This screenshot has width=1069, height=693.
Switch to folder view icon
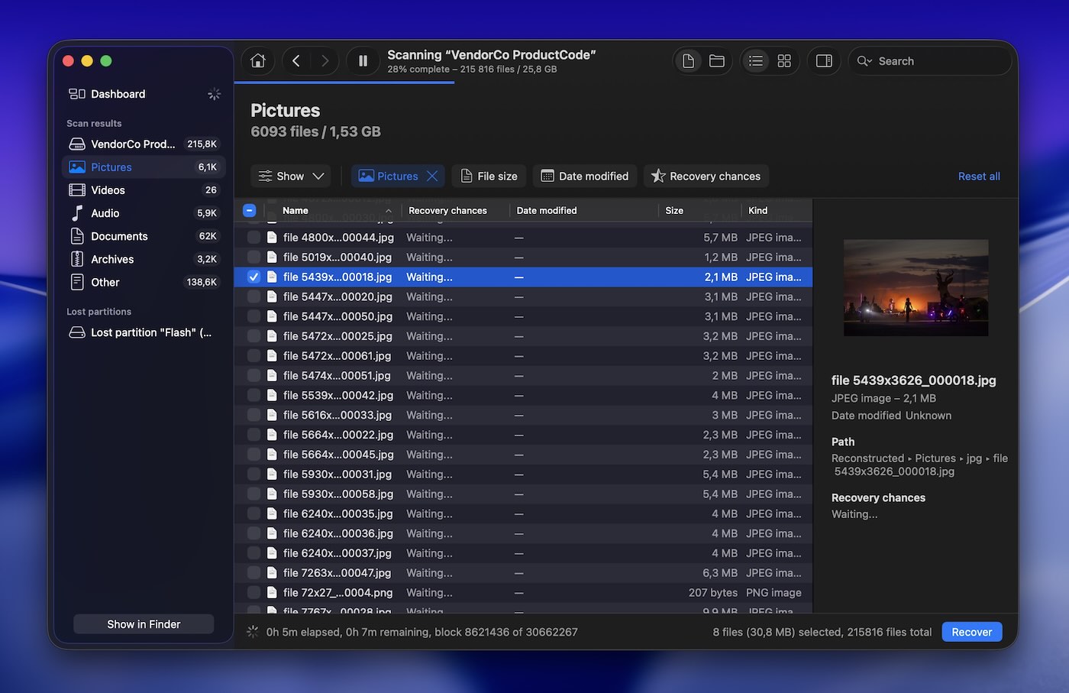point(717,61)
